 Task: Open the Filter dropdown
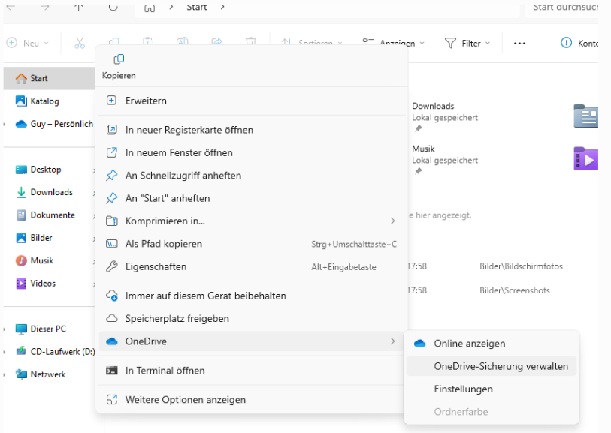point(467,44)
